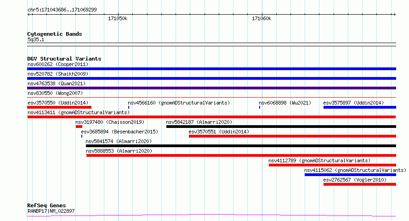The height and width of the screenshot is (221, 409).
Task: Select the blue nsv520782 variant bar
Action: [211, 78]
